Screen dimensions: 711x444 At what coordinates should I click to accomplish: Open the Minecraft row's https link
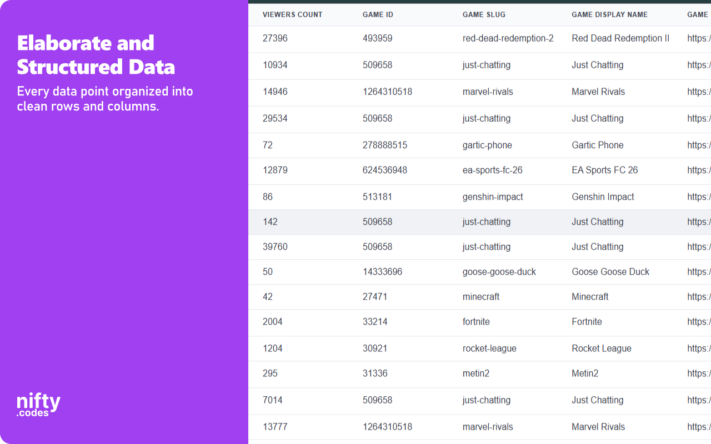[699, 296]
